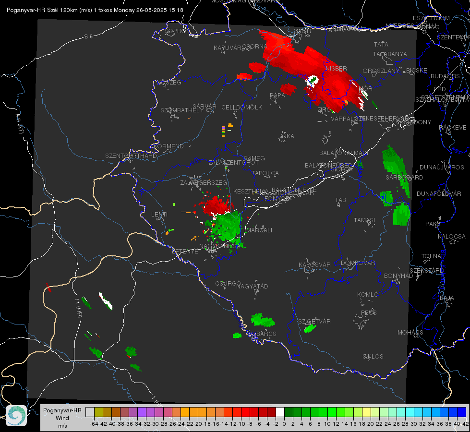
Task: Click the MOHÁCS town label
Action: [x=410, y=333]
